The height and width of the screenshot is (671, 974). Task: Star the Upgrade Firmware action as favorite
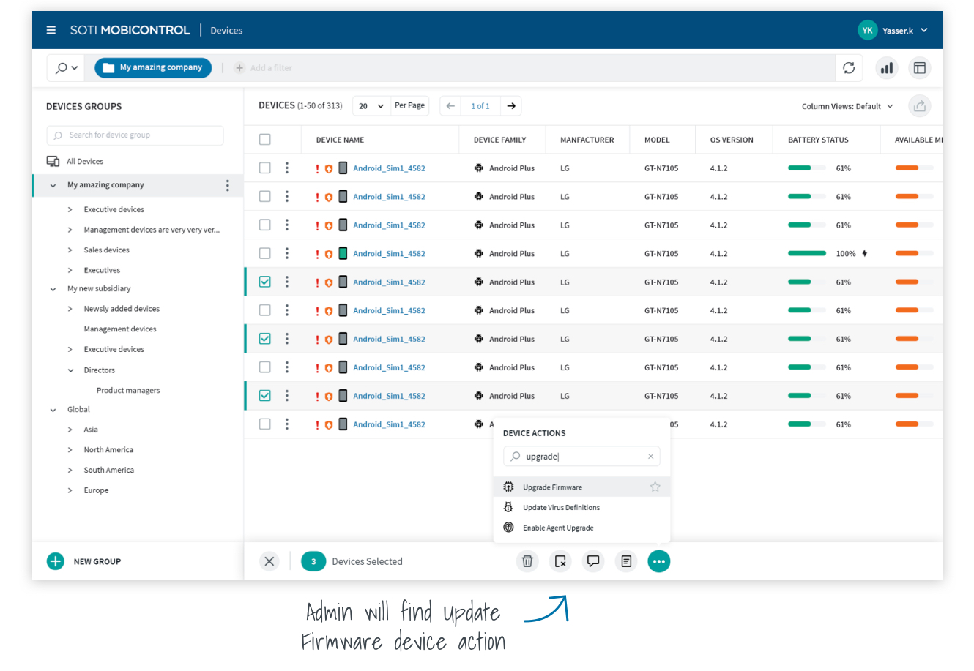[x=655, y=487]
